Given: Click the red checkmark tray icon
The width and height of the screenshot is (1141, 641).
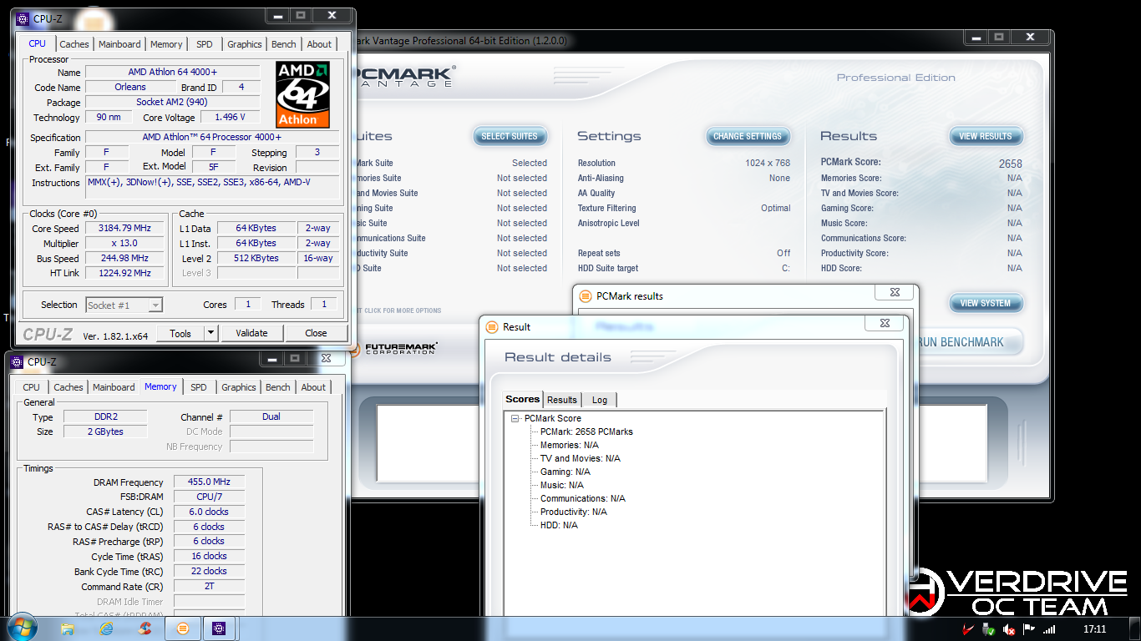Looking at the screenshot, I should pos(968,629).
